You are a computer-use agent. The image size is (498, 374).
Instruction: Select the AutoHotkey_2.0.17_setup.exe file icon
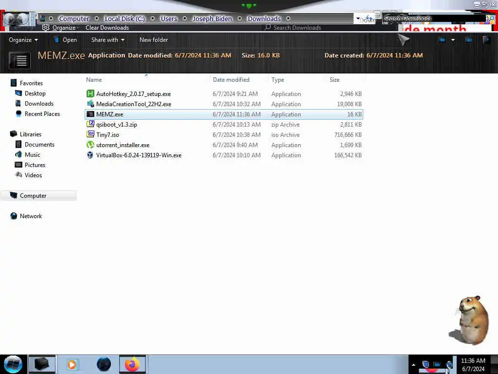(90, 93)
